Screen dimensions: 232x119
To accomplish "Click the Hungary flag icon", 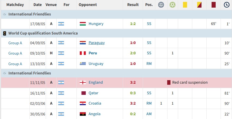I will (83, 24).
